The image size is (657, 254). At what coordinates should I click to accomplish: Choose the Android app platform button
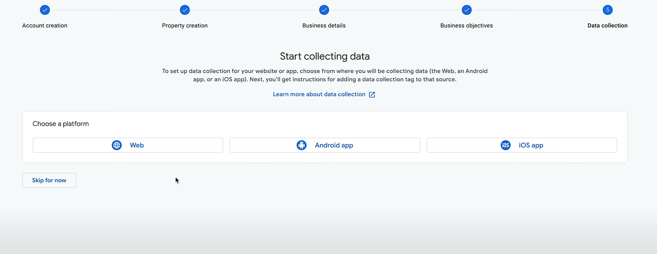pyautogui.click(x=325, y=145)
